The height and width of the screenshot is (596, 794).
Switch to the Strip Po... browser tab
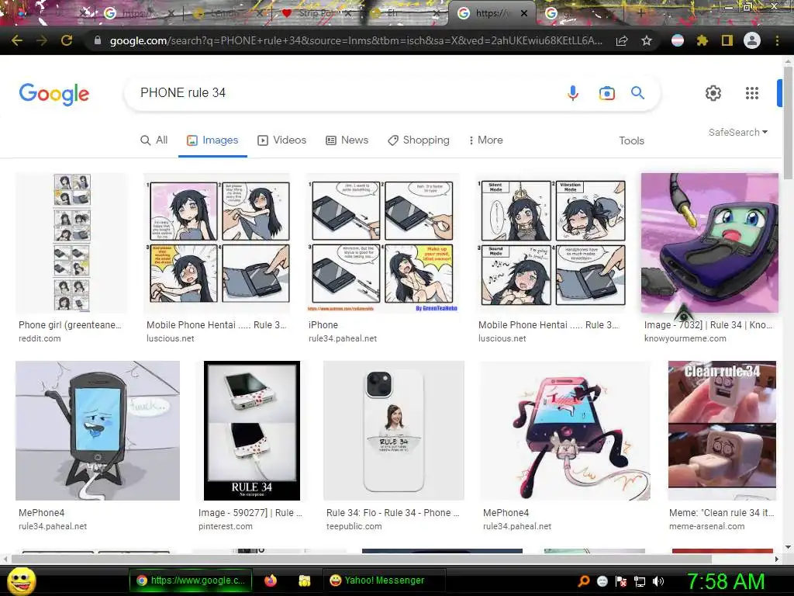(316, 13)
